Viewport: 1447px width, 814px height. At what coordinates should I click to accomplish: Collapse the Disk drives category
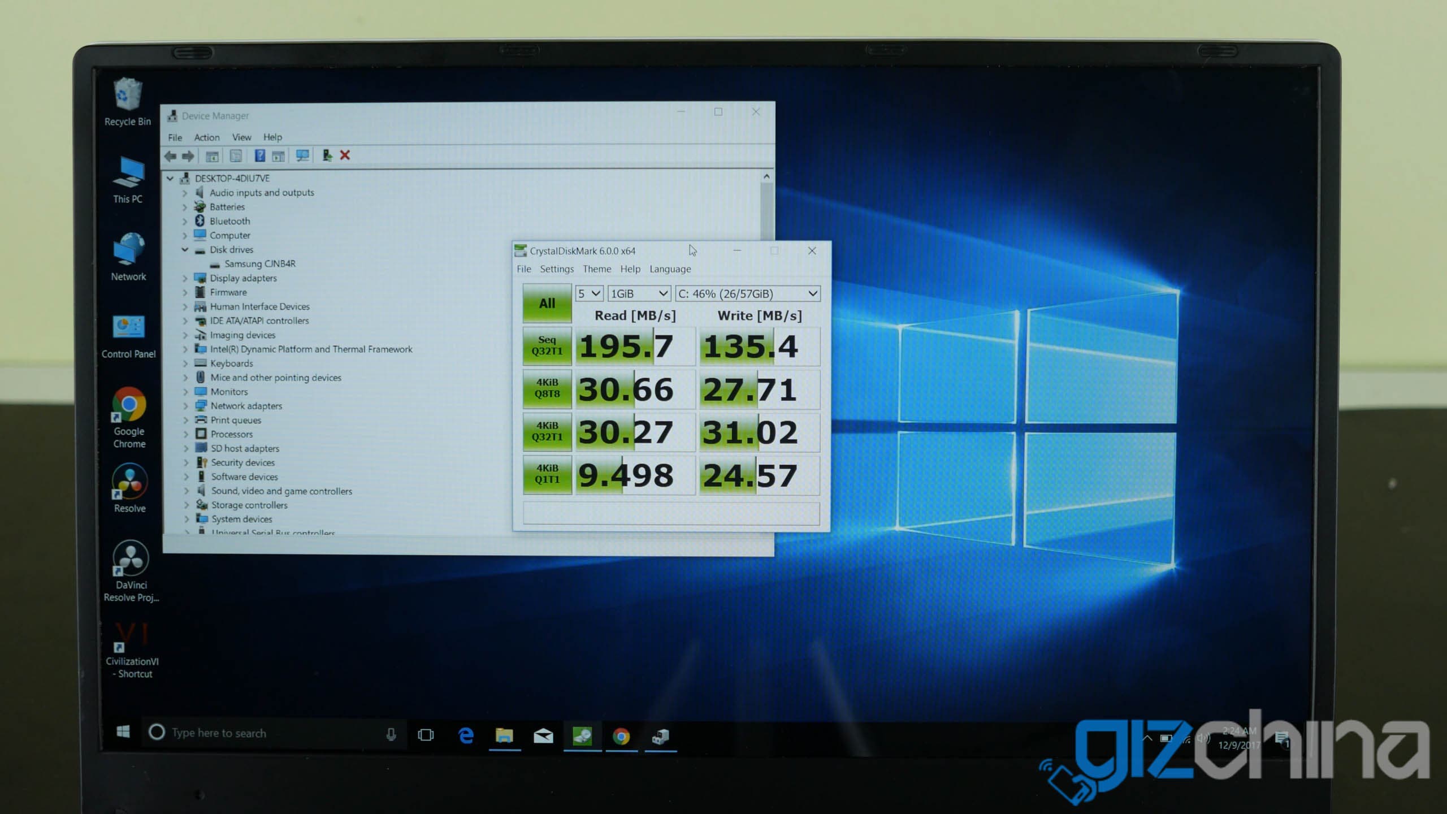point(185,249)
